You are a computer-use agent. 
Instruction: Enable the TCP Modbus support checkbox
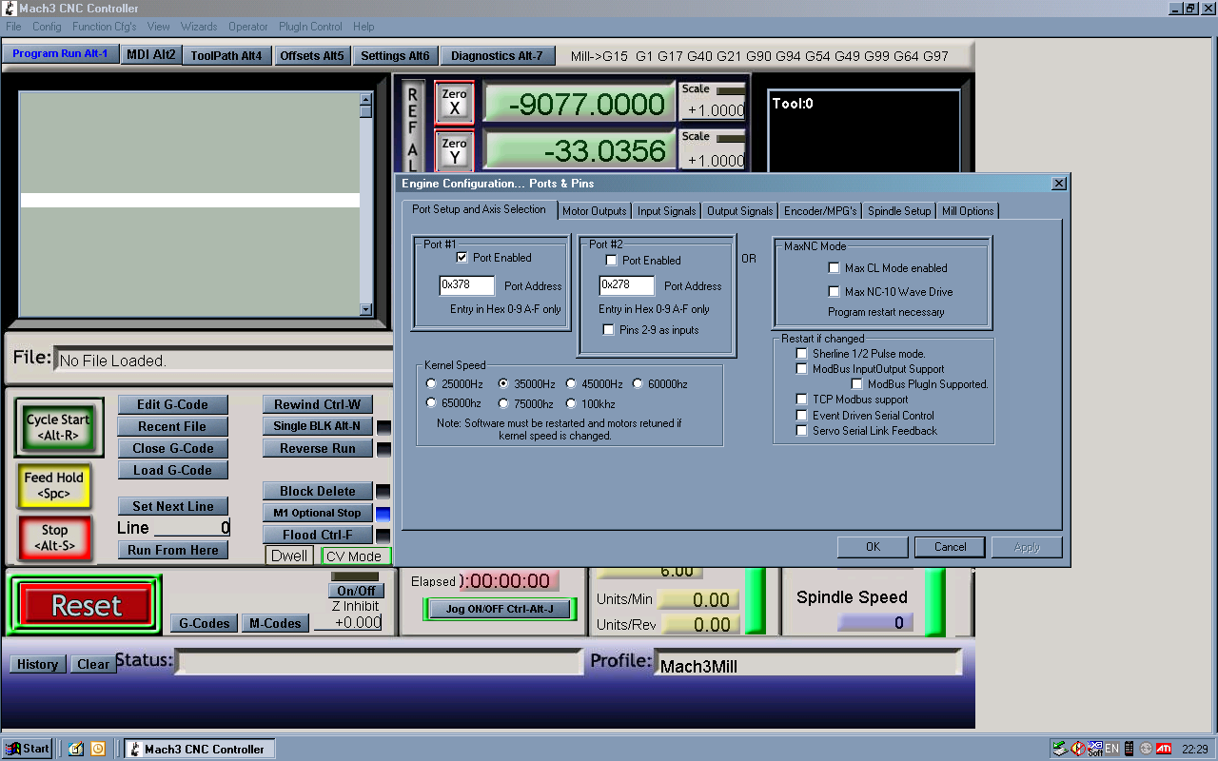click(x=802, y=400)
